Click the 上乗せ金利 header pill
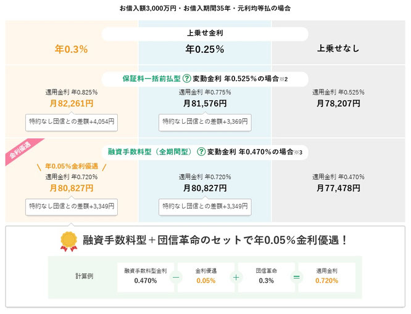Image resolution: width=411 pixels, height=314 pixels. 205,33
